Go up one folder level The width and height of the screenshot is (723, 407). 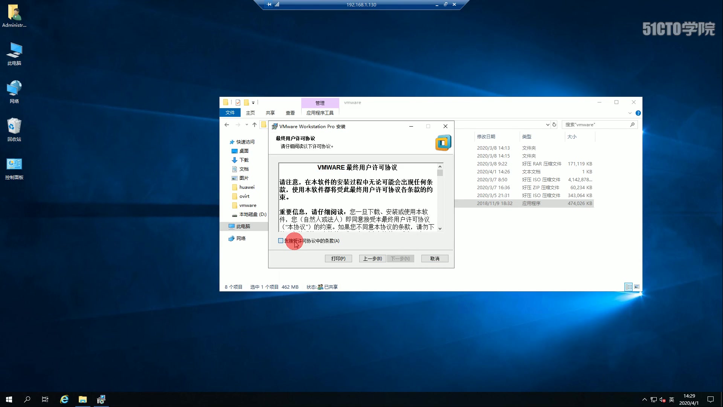click(x=255, y=125)
